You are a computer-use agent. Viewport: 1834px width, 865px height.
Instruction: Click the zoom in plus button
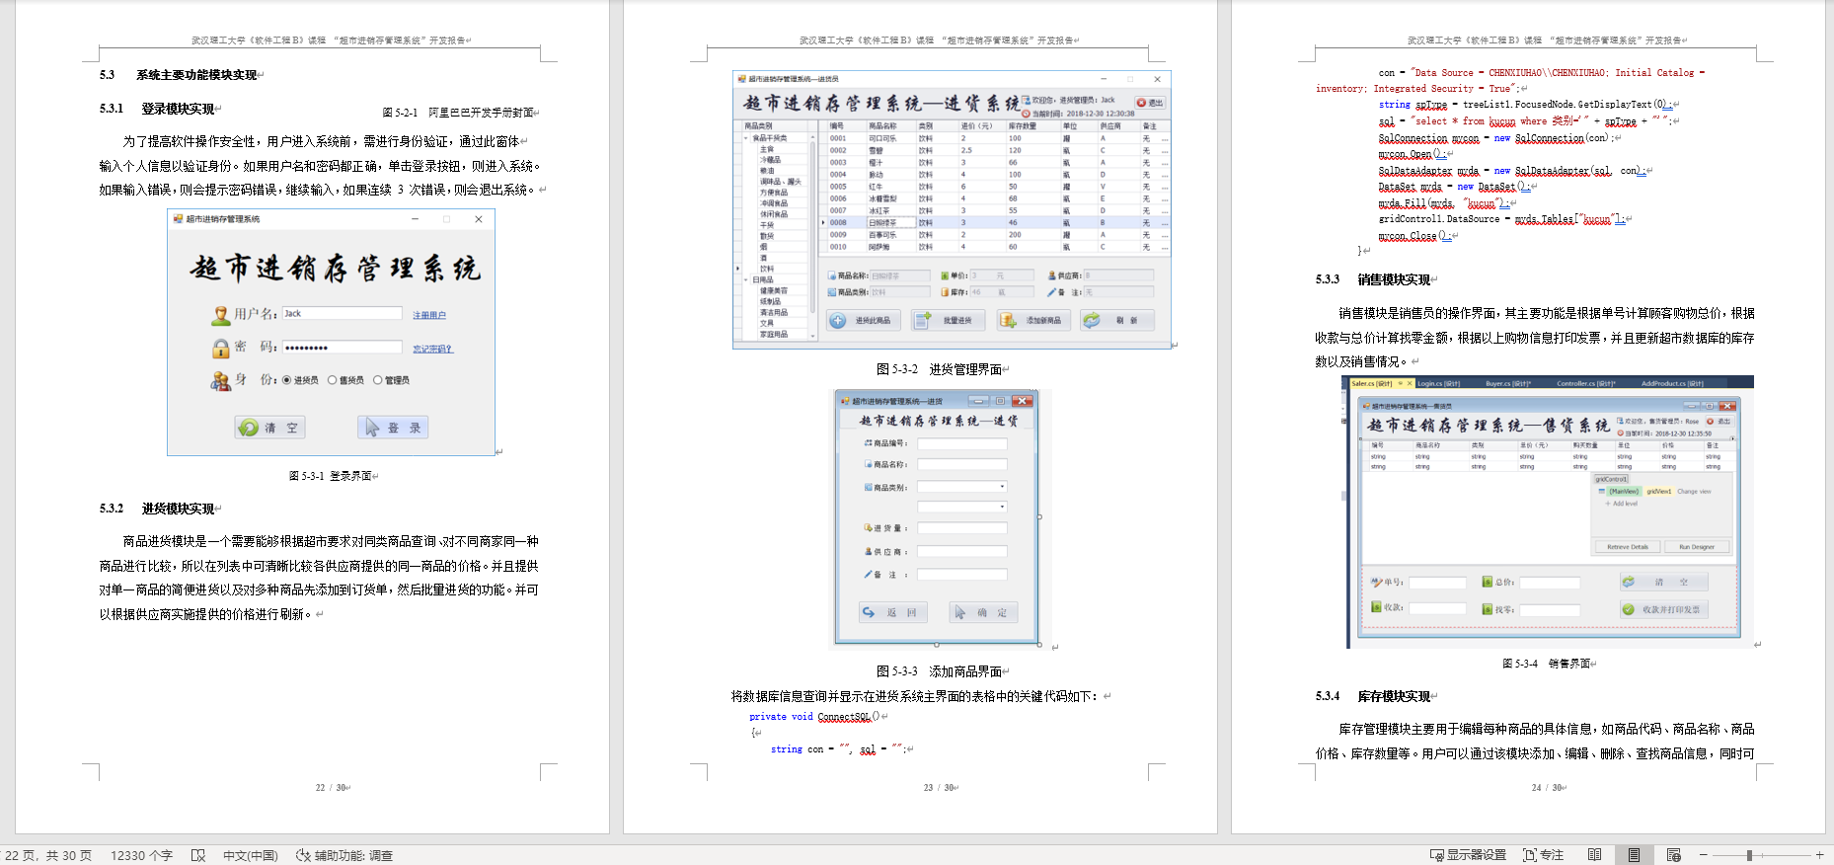coord(1819,855)
